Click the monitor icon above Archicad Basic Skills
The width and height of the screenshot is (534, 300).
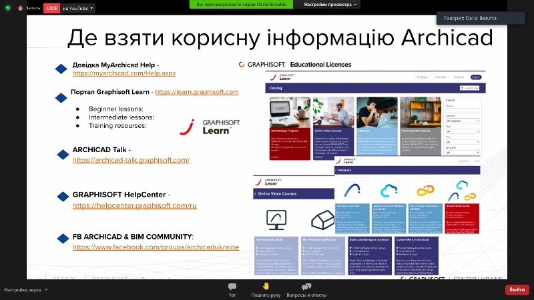point(276,220)
